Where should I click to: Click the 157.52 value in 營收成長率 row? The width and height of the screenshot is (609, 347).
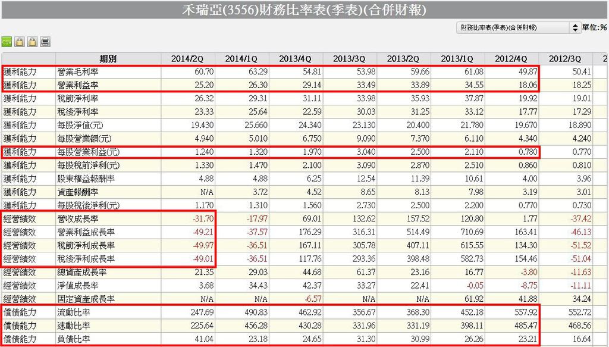pyautogui.click(x=417, y=219)
